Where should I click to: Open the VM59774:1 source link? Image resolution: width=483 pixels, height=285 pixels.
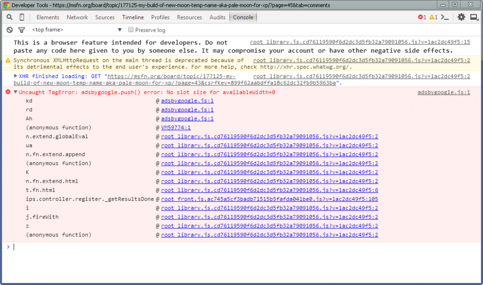click(x=176, y=128)
